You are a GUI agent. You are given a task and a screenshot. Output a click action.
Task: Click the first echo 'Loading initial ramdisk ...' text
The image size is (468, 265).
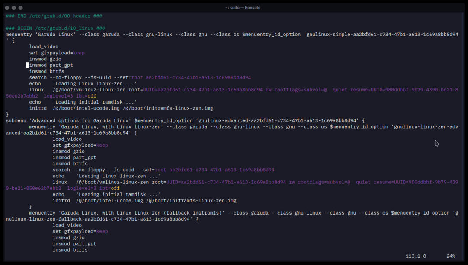[x=95, y=102]
